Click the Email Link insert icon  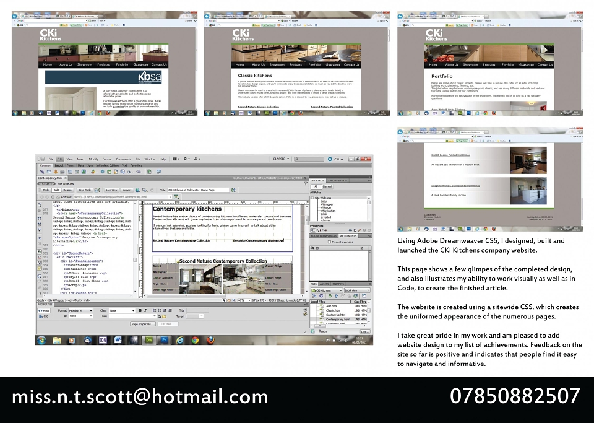(49, 172)
